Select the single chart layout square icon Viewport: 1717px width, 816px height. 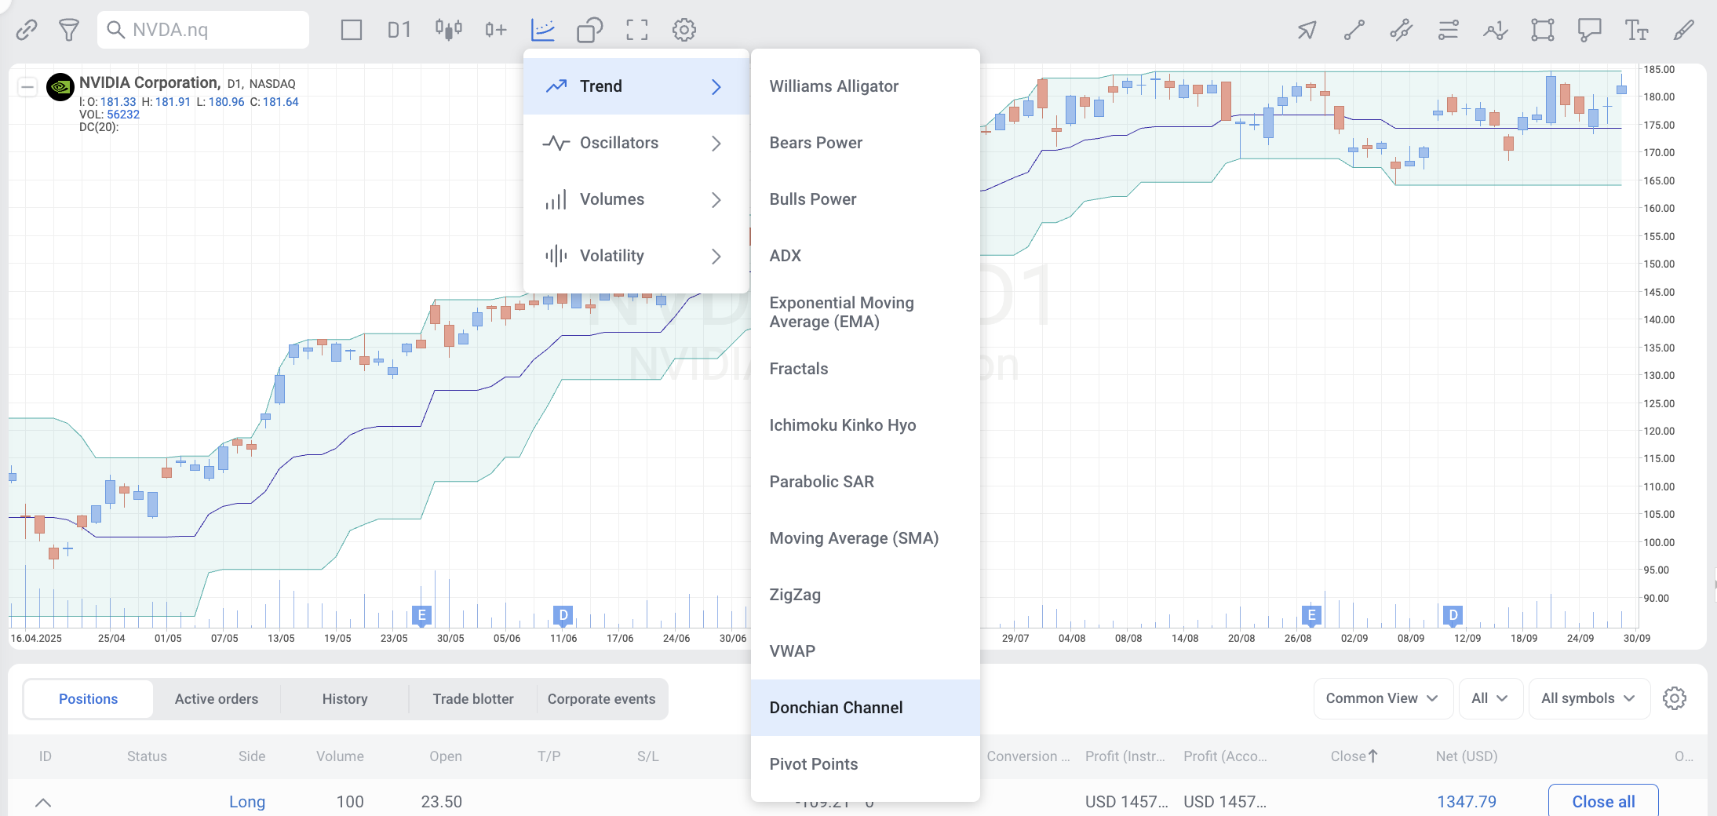pyautogui.click(x=352, y=30)
